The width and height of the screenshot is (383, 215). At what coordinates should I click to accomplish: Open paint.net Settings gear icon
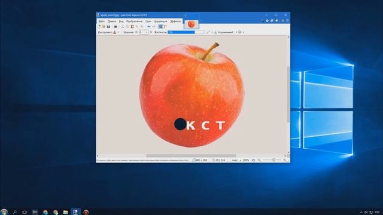coord(283,20)
